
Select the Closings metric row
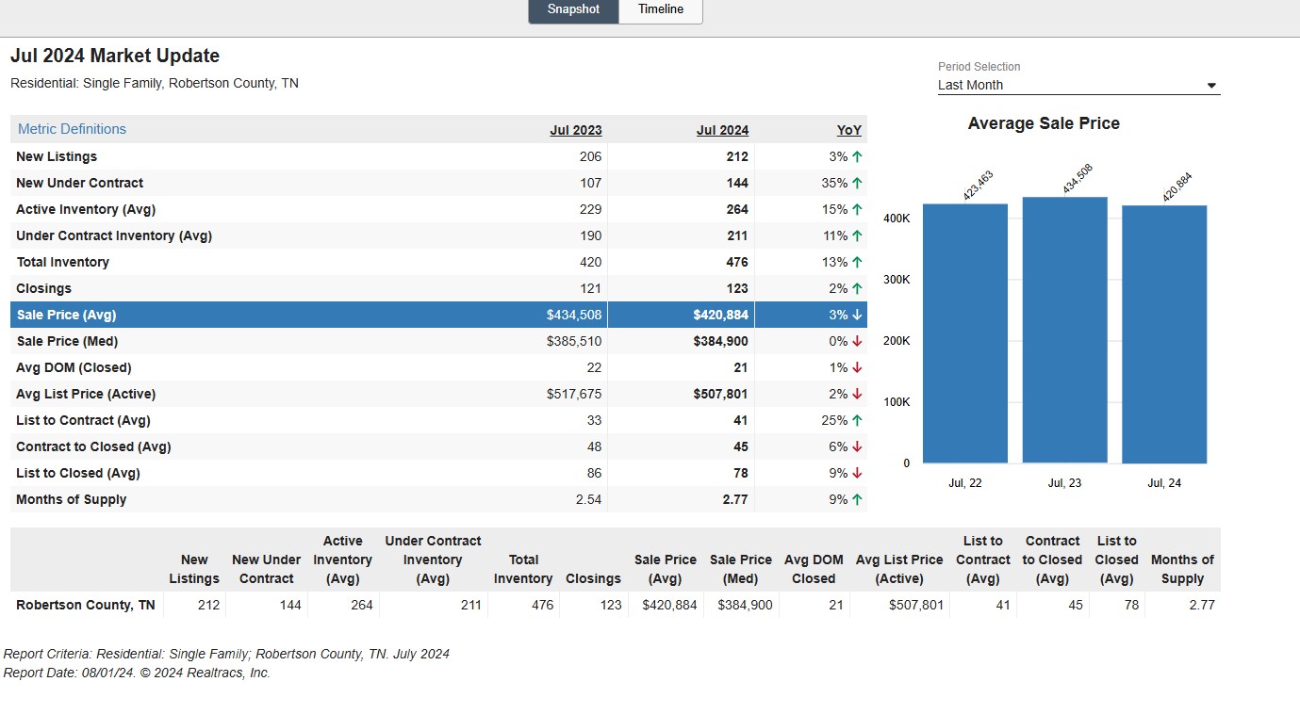tap(438, 288)
